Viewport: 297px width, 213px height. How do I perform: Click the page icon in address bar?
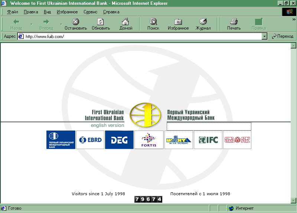tap(21, 36)
